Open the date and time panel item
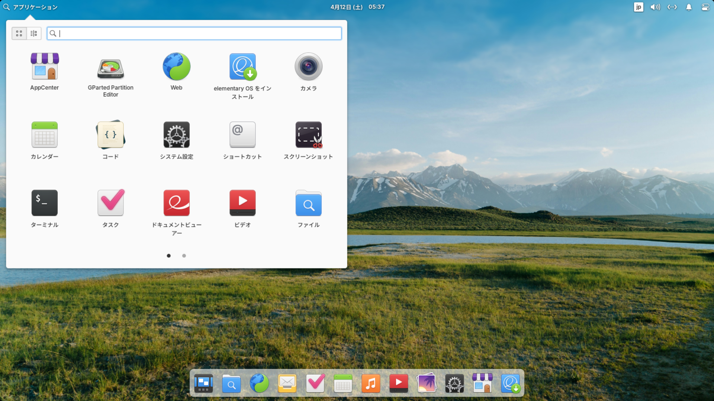The width and height of the screenshot is (714, 401). click(357, 7)
